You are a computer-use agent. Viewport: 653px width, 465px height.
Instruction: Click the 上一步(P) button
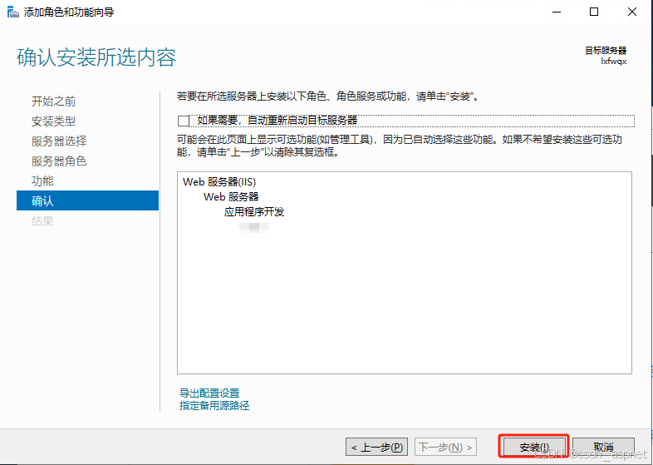coord(376,447)
